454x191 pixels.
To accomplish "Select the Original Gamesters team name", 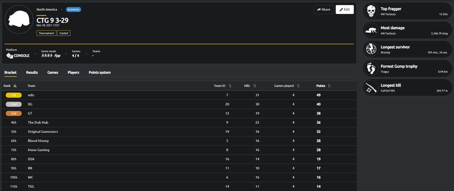I will [x=43, y=132].
